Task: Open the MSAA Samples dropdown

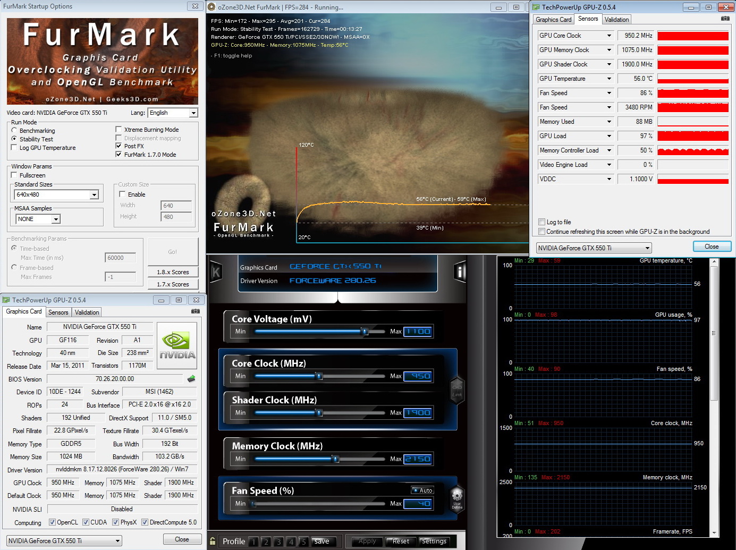Action: pyautogui.click(x=56, y=219)
